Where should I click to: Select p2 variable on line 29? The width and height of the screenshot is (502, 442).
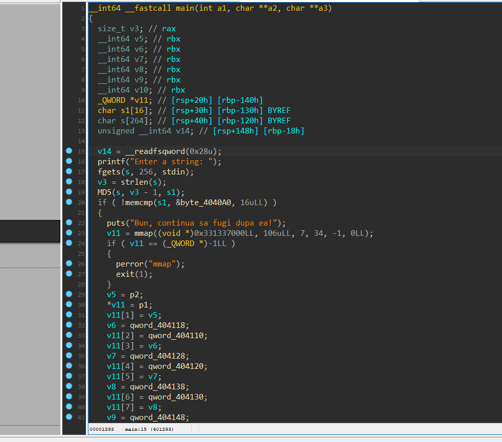(x=134, y=295)
